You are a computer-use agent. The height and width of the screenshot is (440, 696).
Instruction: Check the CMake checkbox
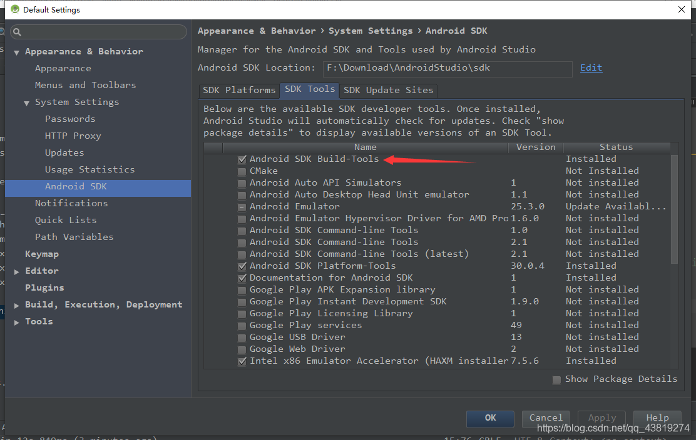click(x=242, y=171)
